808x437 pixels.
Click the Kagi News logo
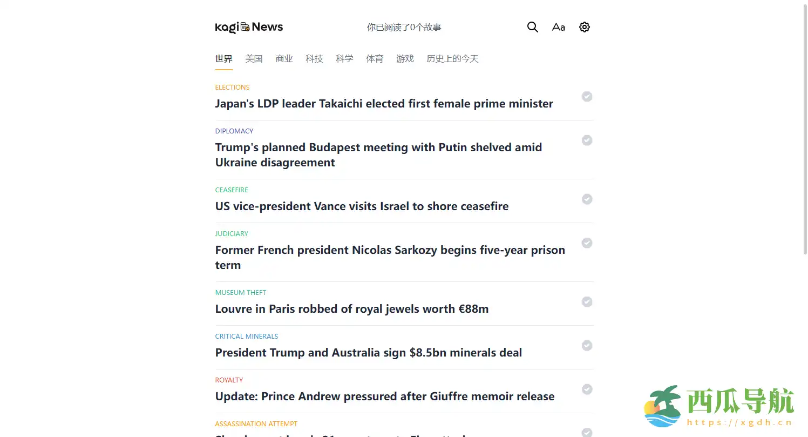point(249,27)
